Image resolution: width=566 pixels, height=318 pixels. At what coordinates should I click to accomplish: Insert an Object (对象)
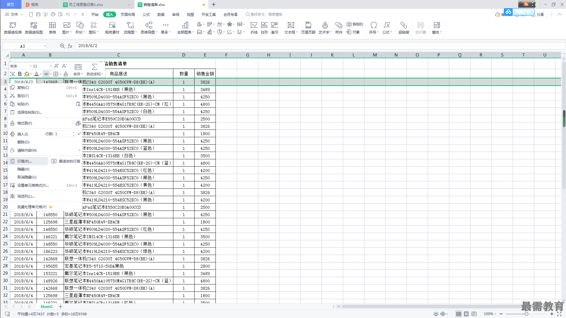click(x=353, y=32)
